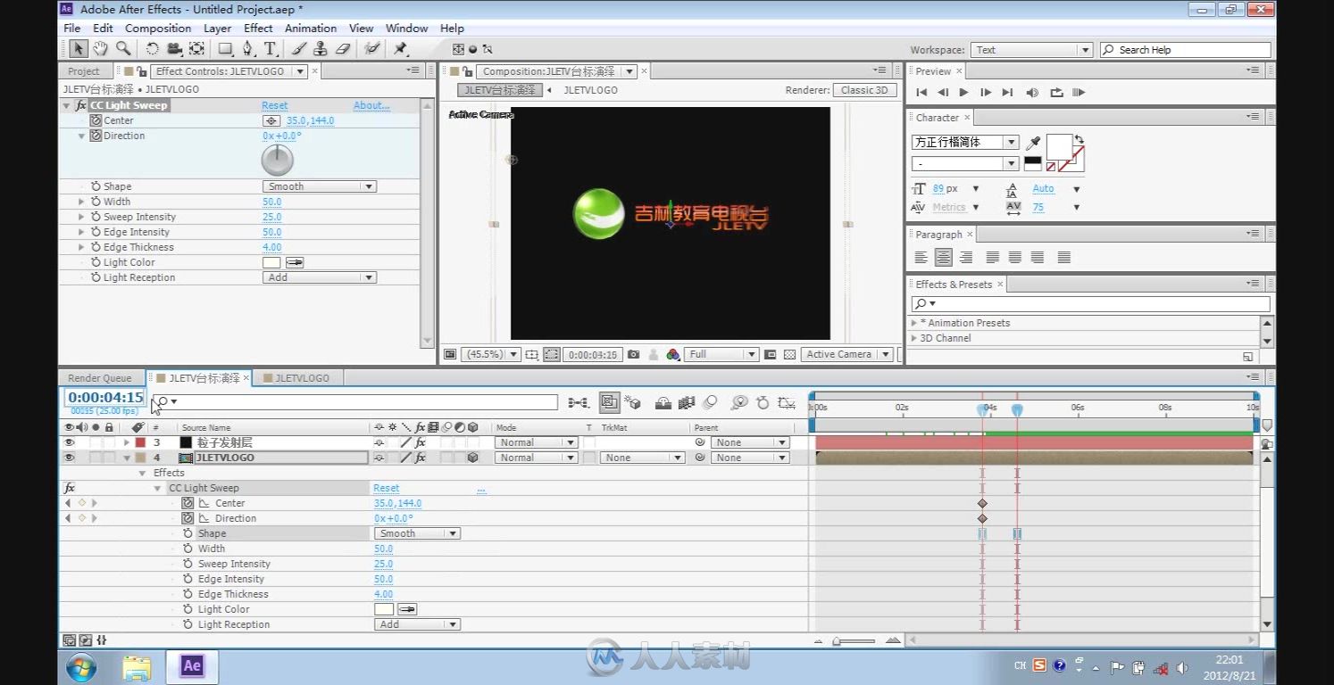The height and width of the screenshot is (685, 1334).
Task: Open the Shape dropdown in Effect Controls
Action: (x=320, y=186)
